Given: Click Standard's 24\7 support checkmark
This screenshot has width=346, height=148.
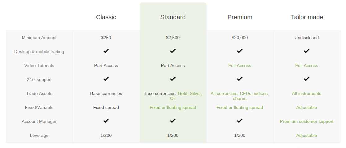Looking at the screenshot, I should tap(173, 79).
